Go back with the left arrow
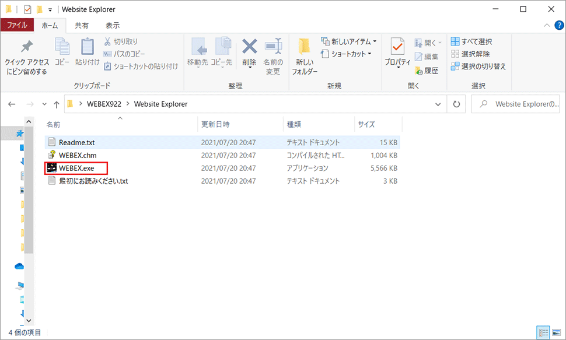 point(12,104)
